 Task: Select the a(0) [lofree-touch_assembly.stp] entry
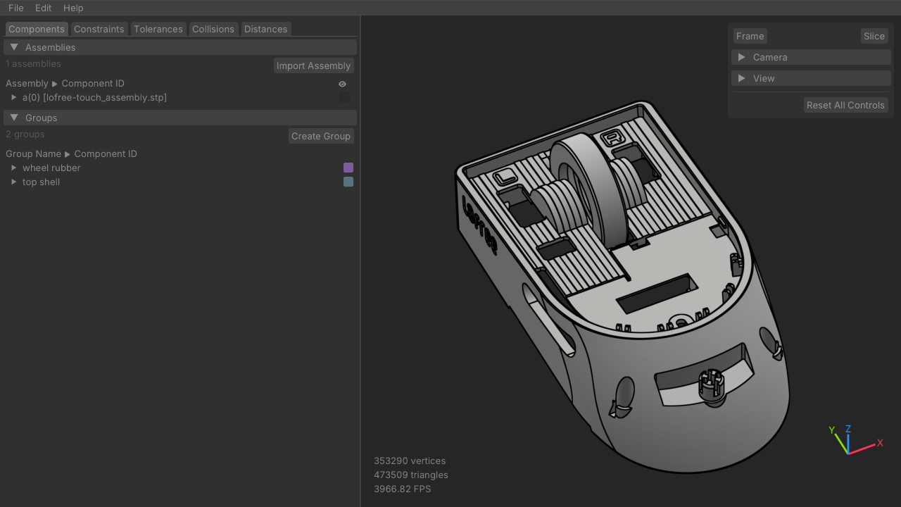[94, 97]
